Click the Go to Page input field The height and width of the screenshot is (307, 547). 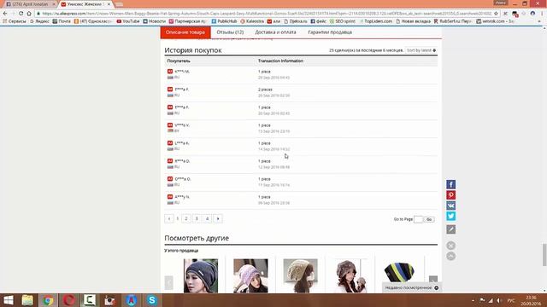[x=418, y=219]
